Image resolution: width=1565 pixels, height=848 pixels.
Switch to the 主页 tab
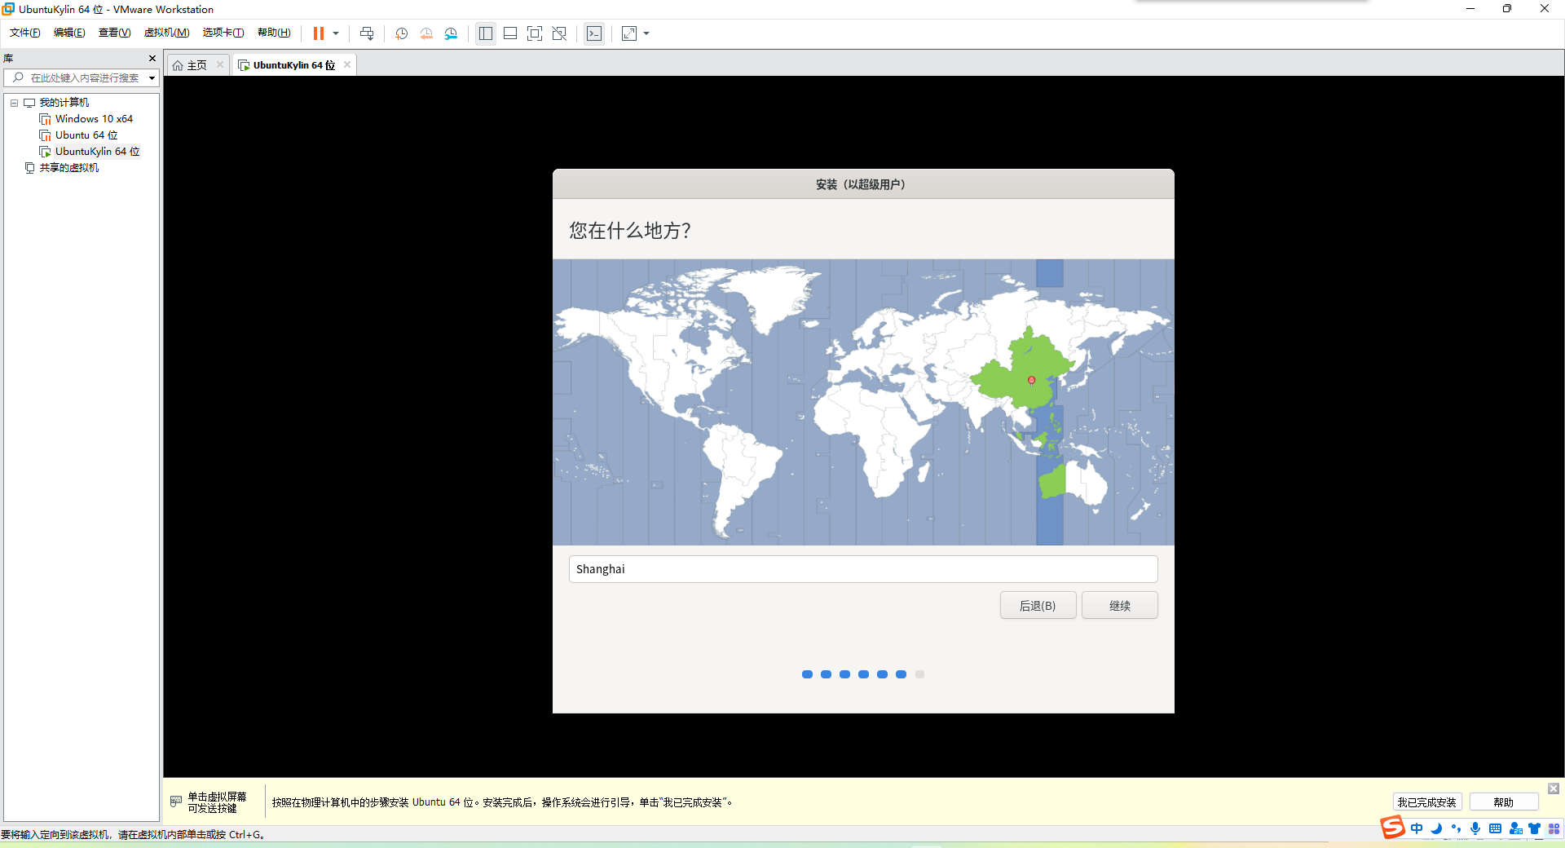[x=196, y=65]
